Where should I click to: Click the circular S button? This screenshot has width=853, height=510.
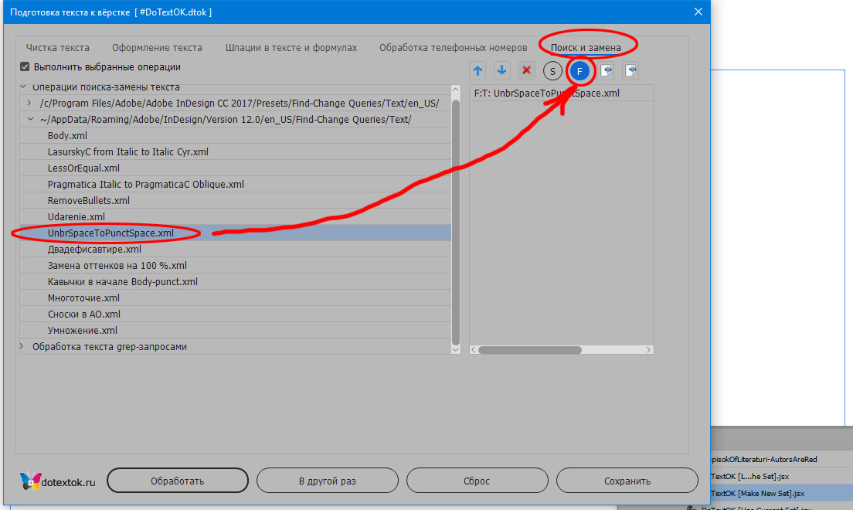point(552,71)
